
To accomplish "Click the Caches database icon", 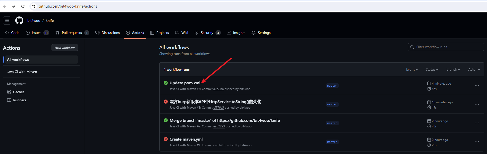I will 9,92.
